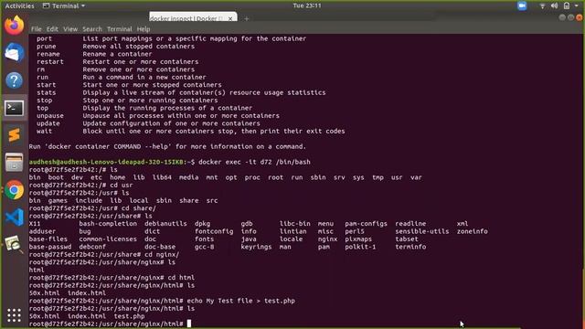Launch Thunderbird mail from the dock

pyautogui.click(x=15, y=53)
